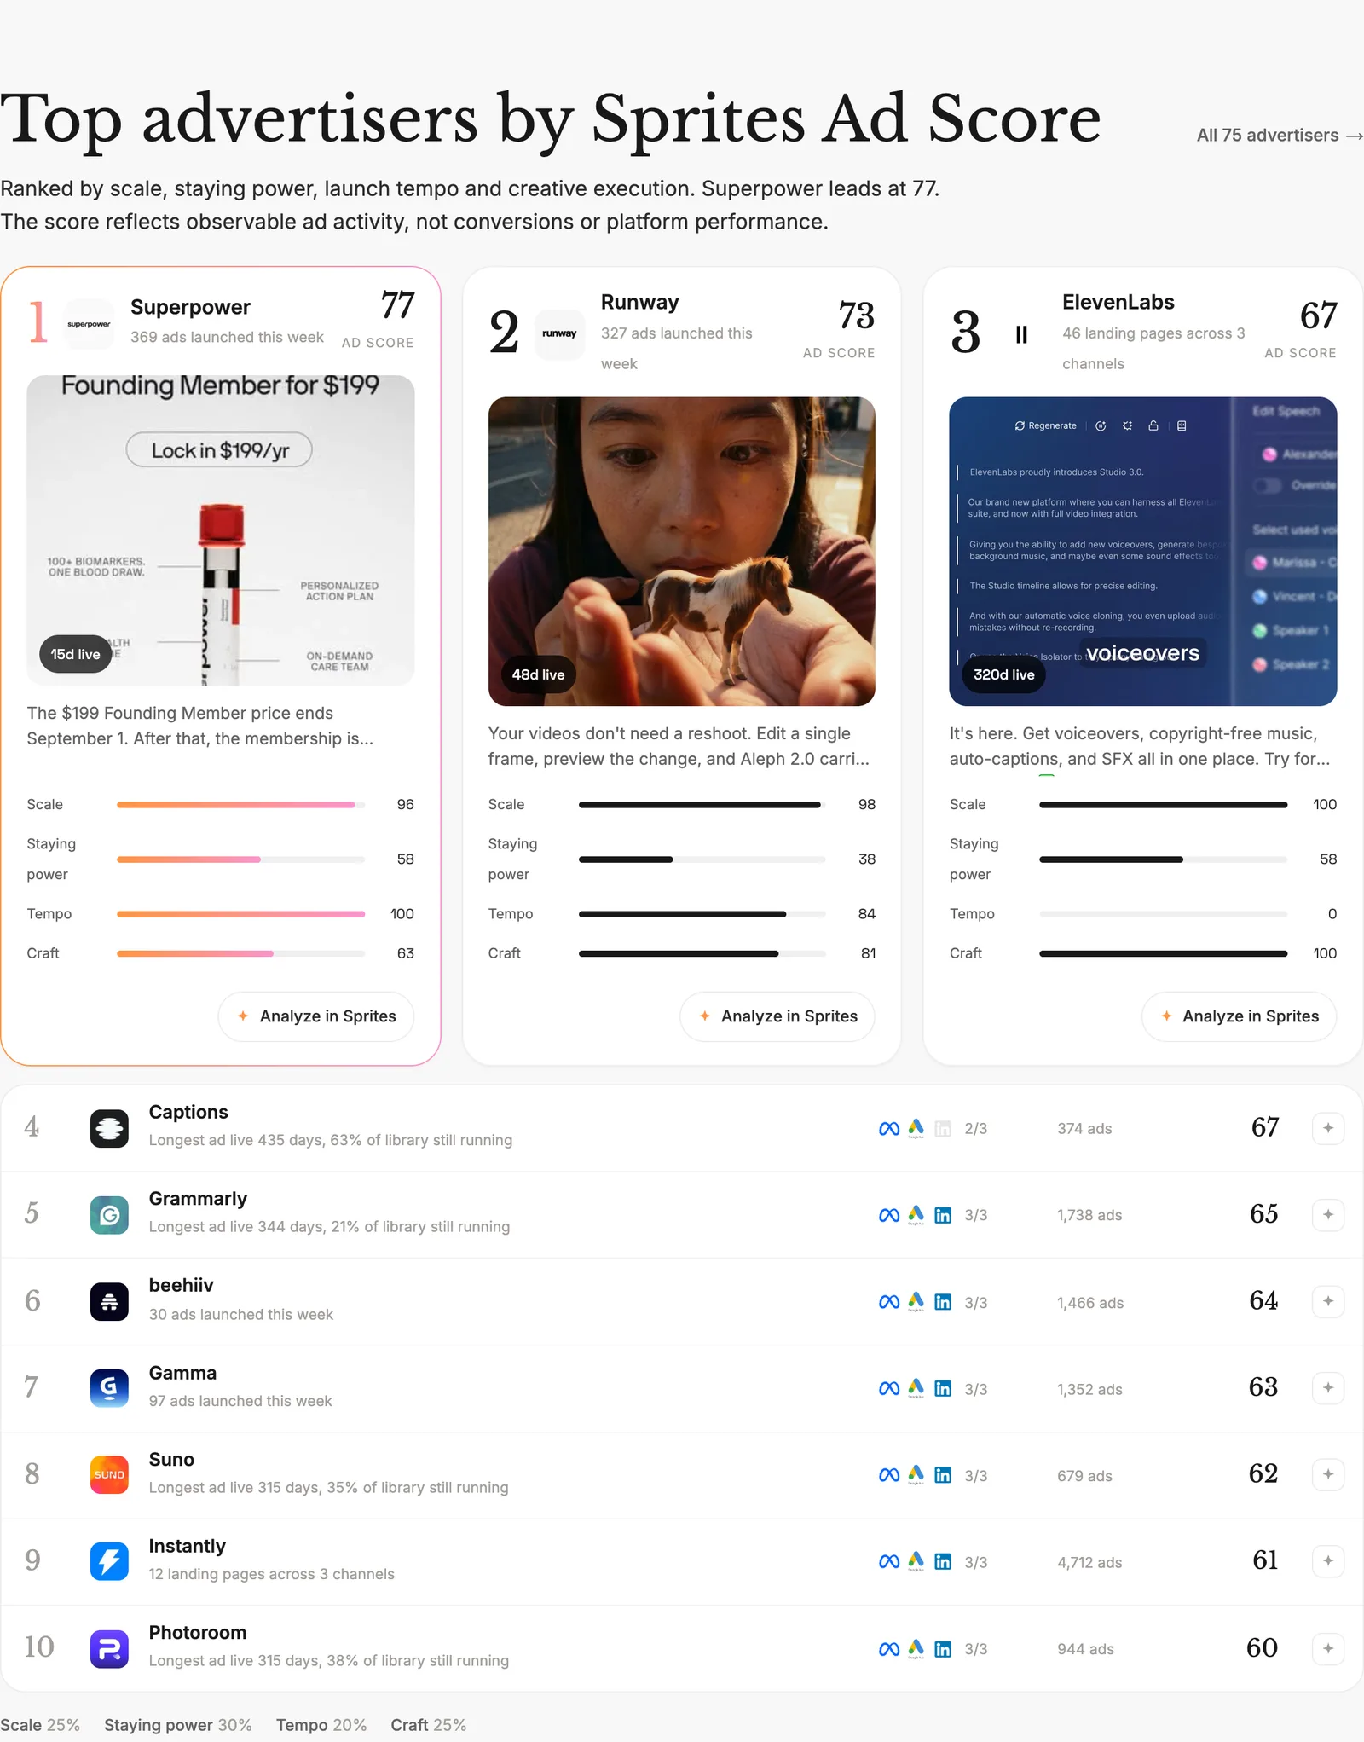Click the Google Ads icon in beehiiv row
Image resolution: width=1364 pixels, height=1742 pixels.
[916, 1302]
